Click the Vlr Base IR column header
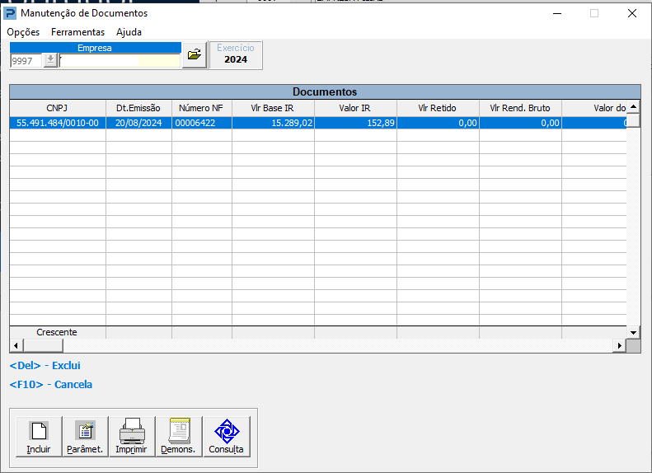The width and height of the screenshot is (652, 473). 273,108
